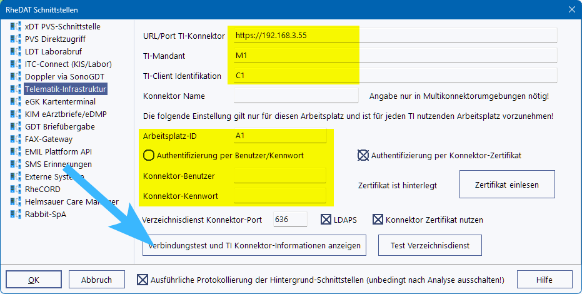582x294 pixels.
Task: Toggle Authentifizierung per Konnektor-Zertifikat
Action: 363,155
